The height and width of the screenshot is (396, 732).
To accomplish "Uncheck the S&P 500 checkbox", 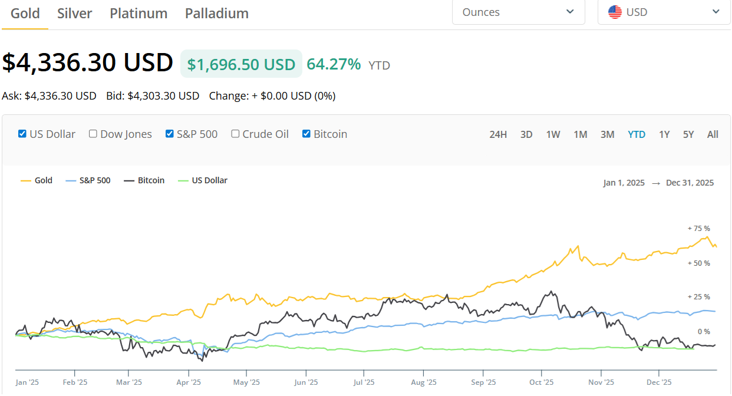I will (x=170, y=134).
